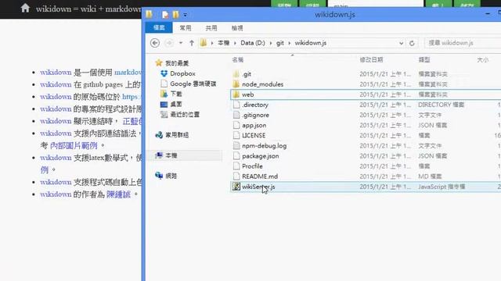Viewport: 501px width, 281px height.
Task: Sort by the name column header
Action: 238,59
